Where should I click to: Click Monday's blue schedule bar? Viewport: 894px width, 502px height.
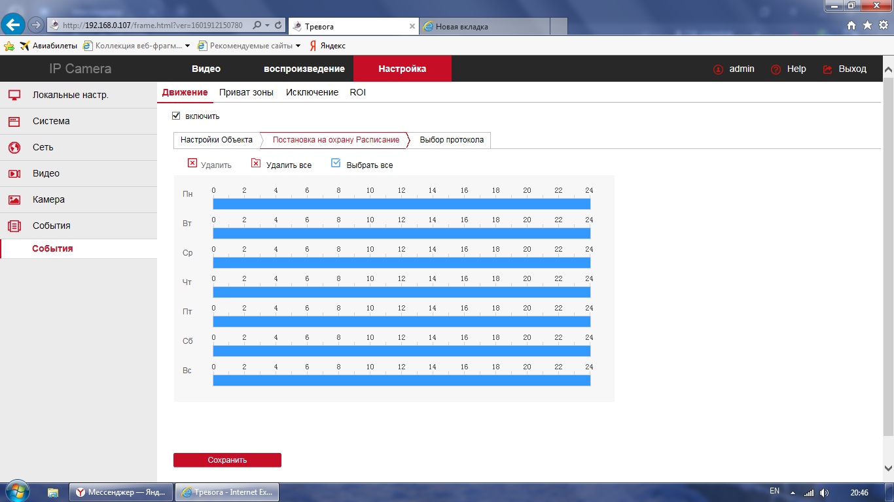point(401,204)
